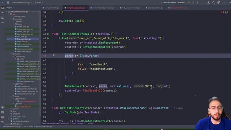Expand the mocks folder under tests
The height and width of the screenshot is (130, 231).
pyautogui.click(x=13, y=104)
